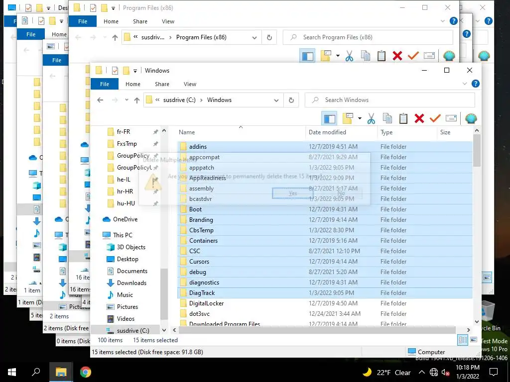
Task: Open the Home tab in Program Files (x86) window
Action: [111, 21]
